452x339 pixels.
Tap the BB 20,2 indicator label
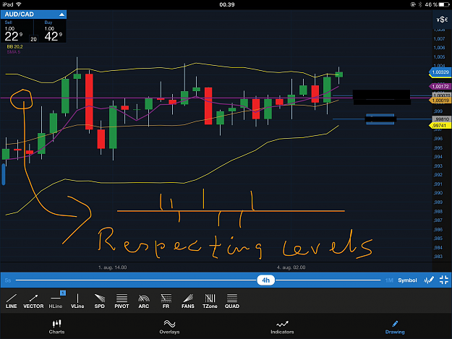pos(14,47)
